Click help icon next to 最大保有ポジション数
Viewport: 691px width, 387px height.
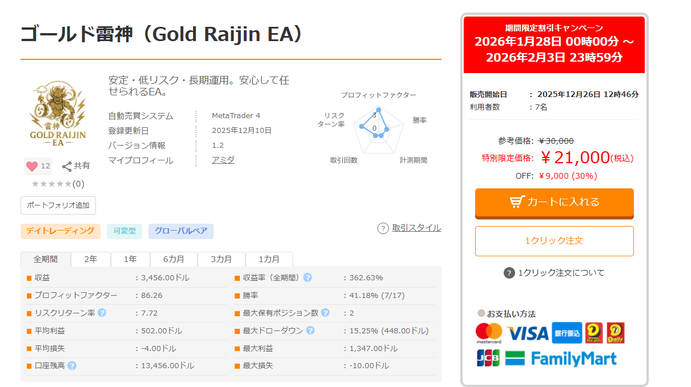click(326, 313)
